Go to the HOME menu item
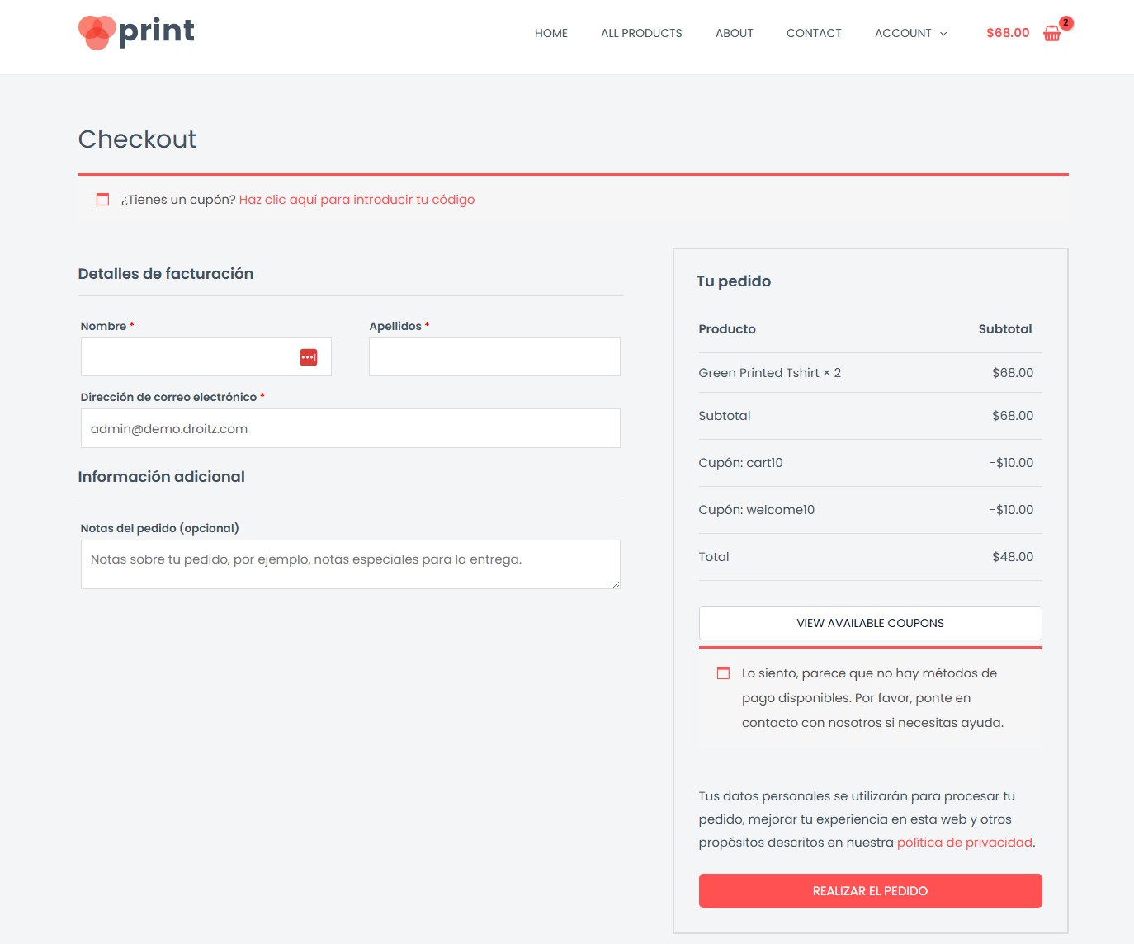This screenshot has width=1134, height=944. 550,33
